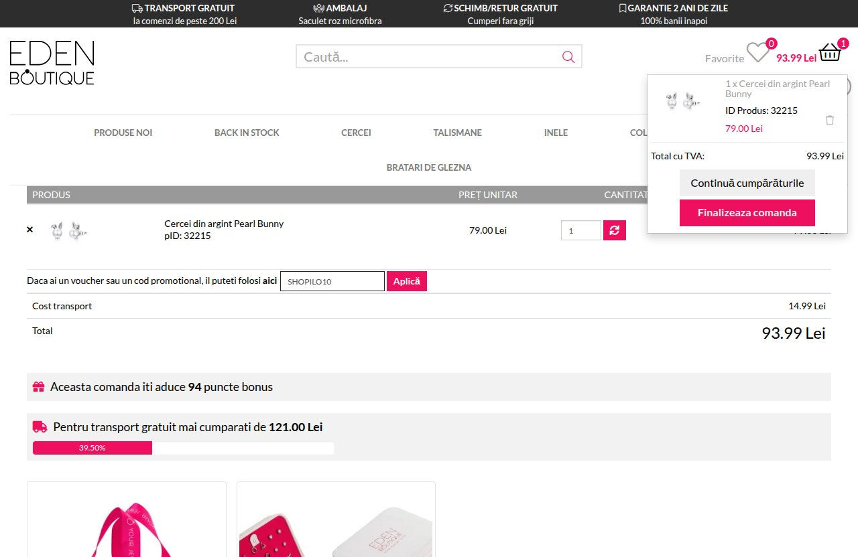Open the pink ribbon product card
This screenshot has width=858, height=557.
(x=127, y=520)
